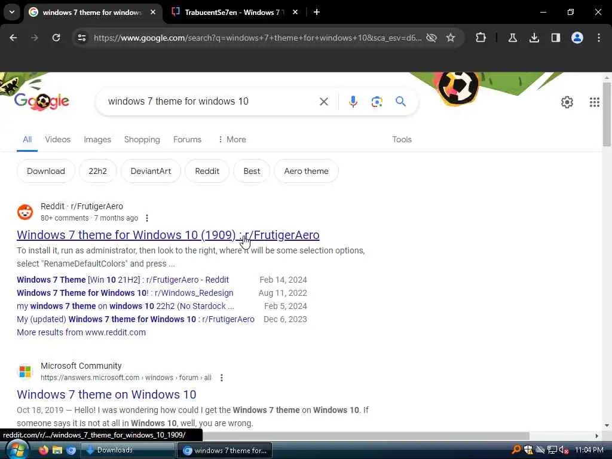Image resolution: width=612 pixels, height=459 pixels.
Task: Switch to the Downloads taskbar window
Action: coord(128,451)
